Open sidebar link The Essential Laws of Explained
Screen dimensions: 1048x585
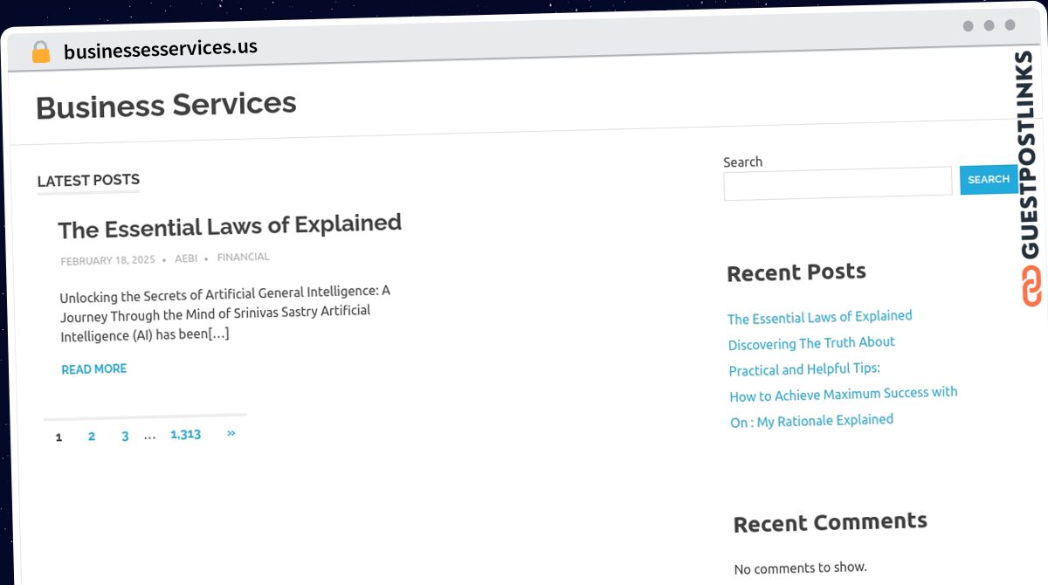(820, 317)
